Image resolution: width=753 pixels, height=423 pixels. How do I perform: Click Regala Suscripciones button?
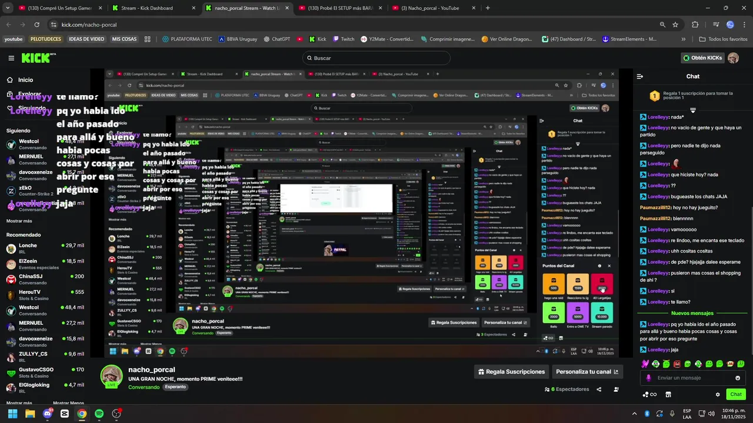point(511,372)
